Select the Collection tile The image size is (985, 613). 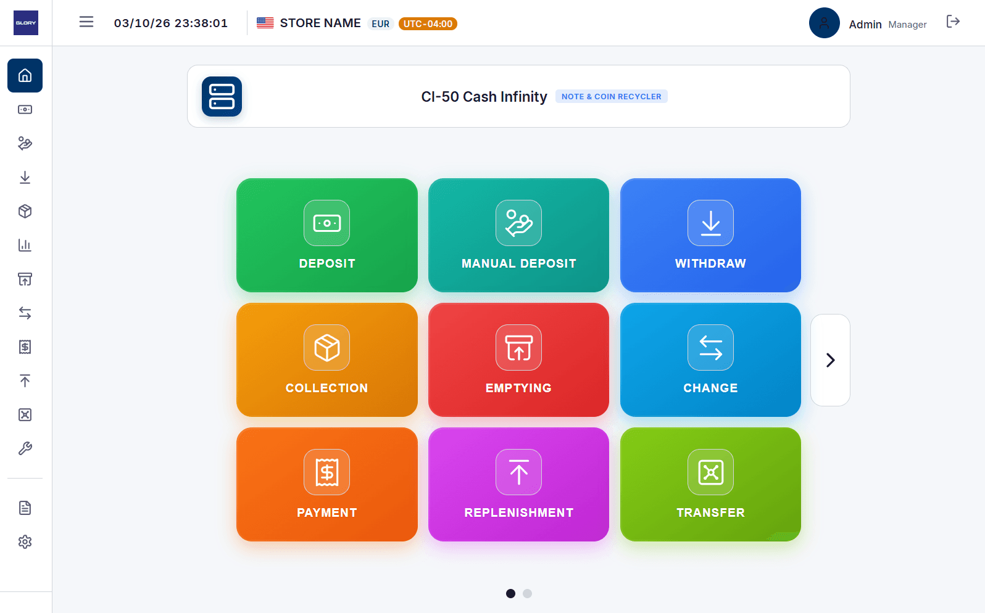click(x=327, y=360)
